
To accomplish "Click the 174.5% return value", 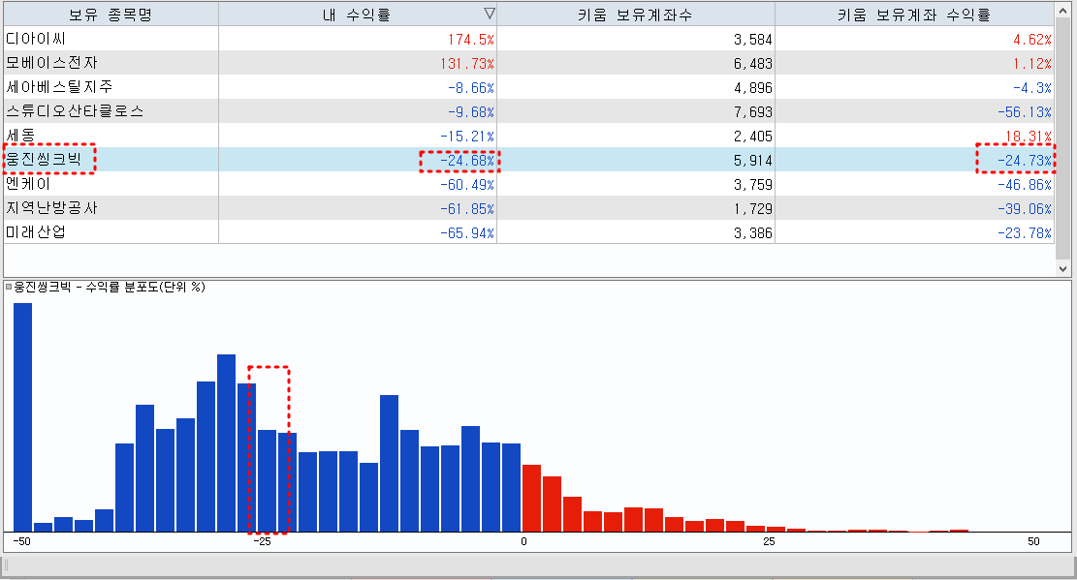I will pyautogui.click(x=471, y=40).
